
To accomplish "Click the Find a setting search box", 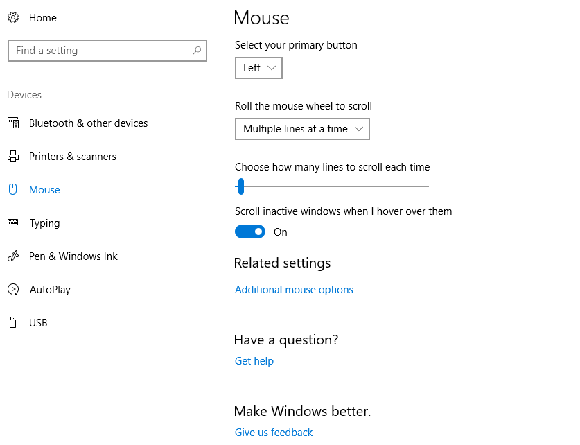I will [107, 51].
